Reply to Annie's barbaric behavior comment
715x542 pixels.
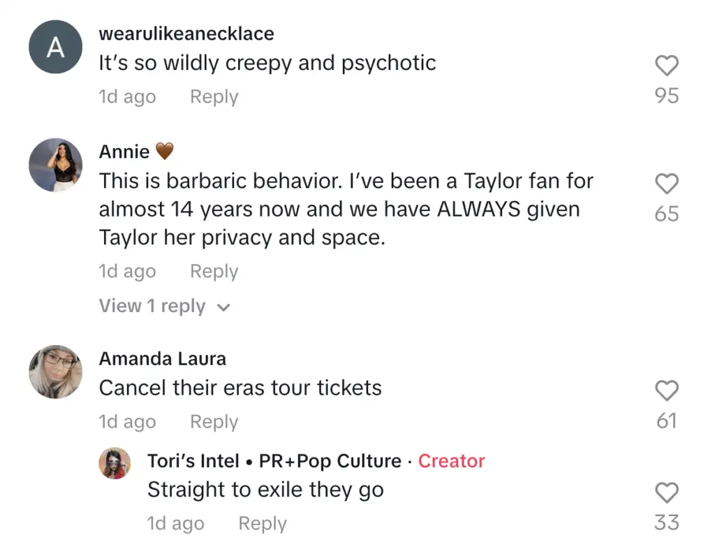[x=214, y=271]
